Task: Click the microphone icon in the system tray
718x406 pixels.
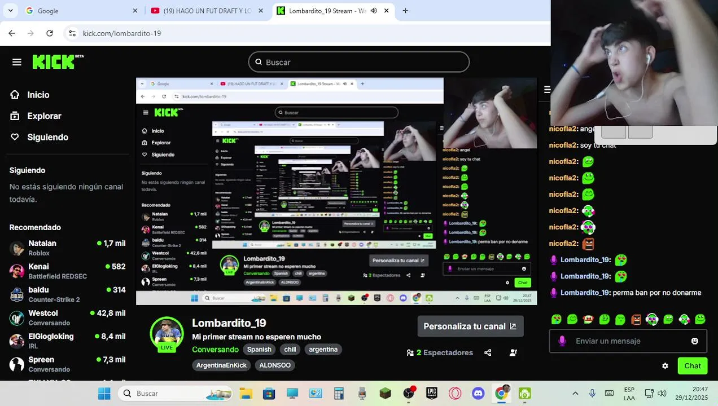Action: pyautogui.click(x=592, y=394)
